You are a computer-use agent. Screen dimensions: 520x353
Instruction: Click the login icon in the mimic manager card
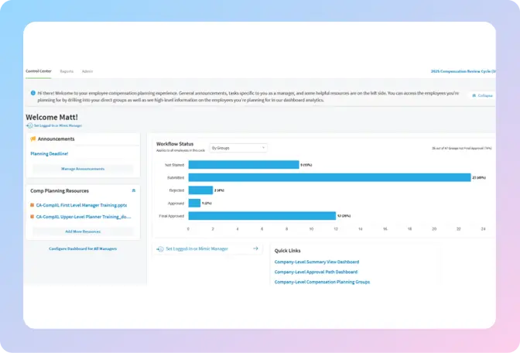(160, 249)
